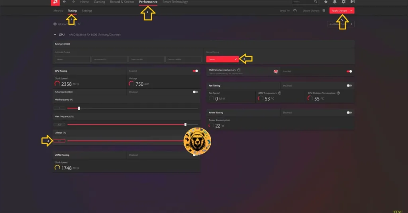Enable Power Tuning switch
The height and width of the screenshot is (213, 408).
[x=349, y=112]
